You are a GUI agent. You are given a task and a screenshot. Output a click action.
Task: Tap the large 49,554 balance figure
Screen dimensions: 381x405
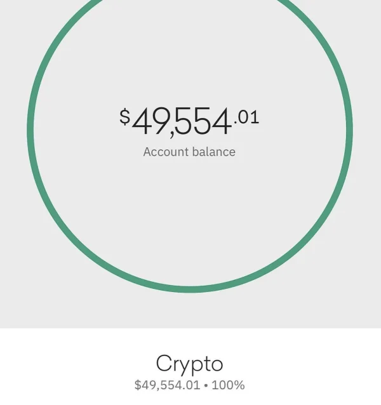click(x=181, y=122)
